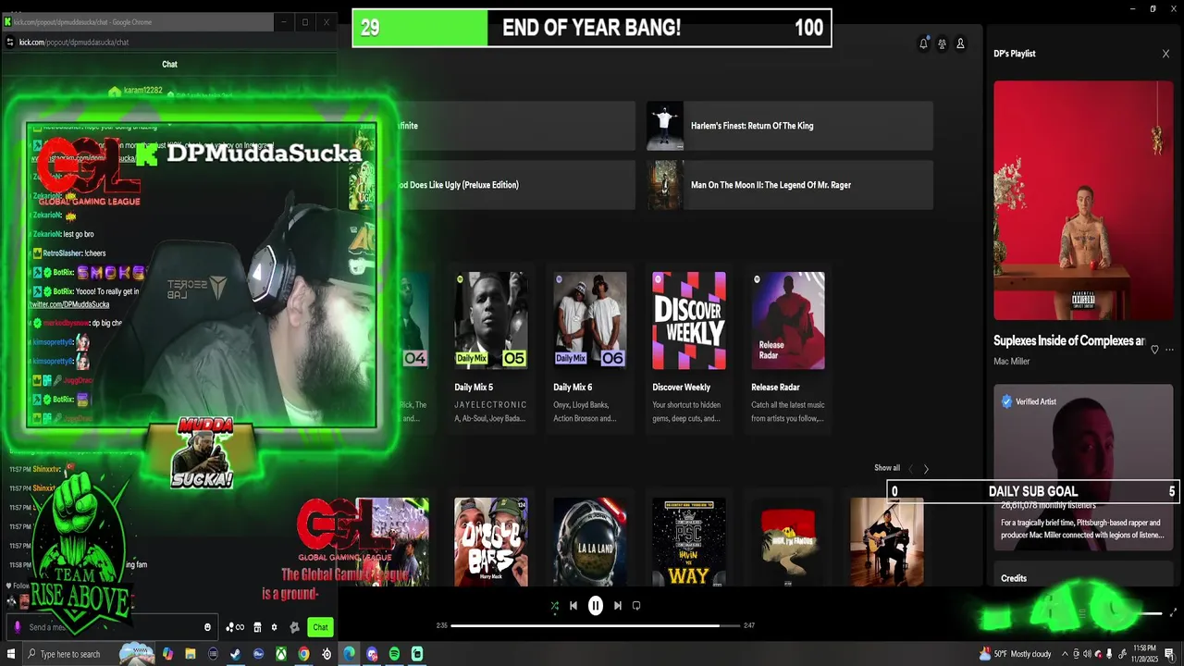Open the song title Suplexes Inside of Complexes
The height and width of the screenshot is (666, 1184).
point(1069,340)
